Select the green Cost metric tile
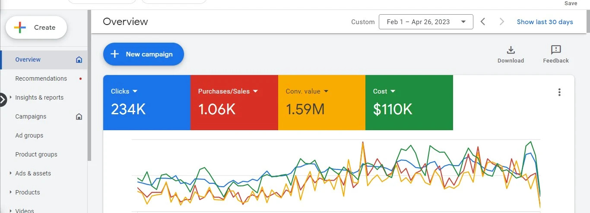Screen dimensions: 590x213 (x=409, y=103)
